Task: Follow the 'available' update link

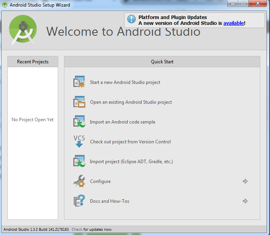Action: click(x=234, y=23)
